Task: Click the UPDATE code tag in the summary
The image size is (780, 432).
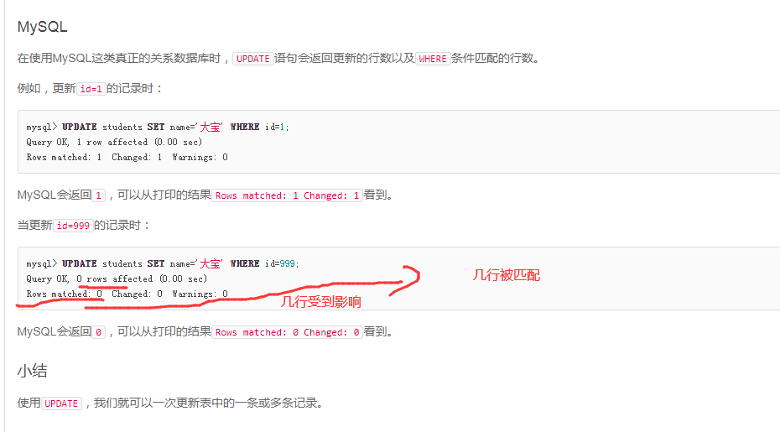Action: coord(61,403)
